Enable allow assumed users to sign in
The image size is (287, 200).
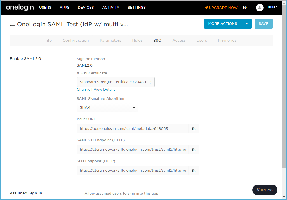tap(79, 194)
